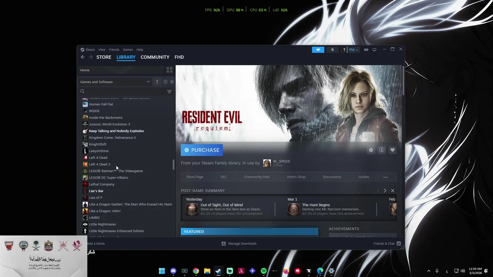Expand the Games and Software dropdown
Image resolution: width=493 pixels, height=277 pixels.
[115, 82]
